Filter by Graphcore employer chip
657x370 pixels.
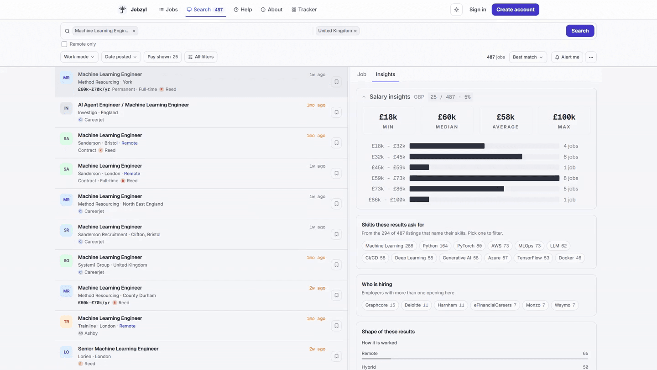click(x=380, y=305)
